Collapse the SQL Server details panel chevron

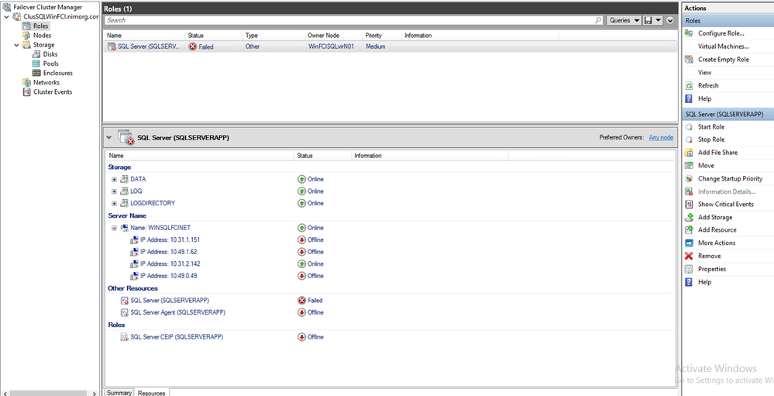109,137
